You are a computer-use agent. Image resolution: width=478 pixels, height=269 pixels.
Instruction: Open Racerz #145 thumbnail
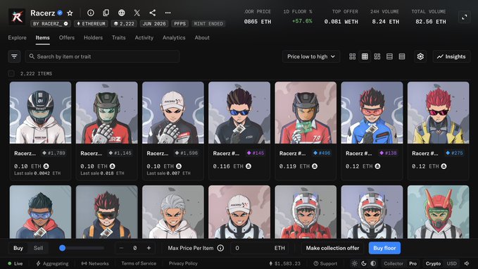(x=239, y=113)
